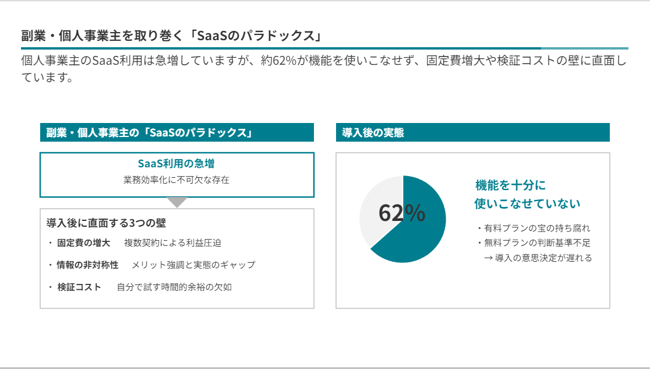This screenshot has height=369, width=650.
Task: Select left header 副業・個人事業主の「SaaSのパラドックス」
Action: coord(177,132)
